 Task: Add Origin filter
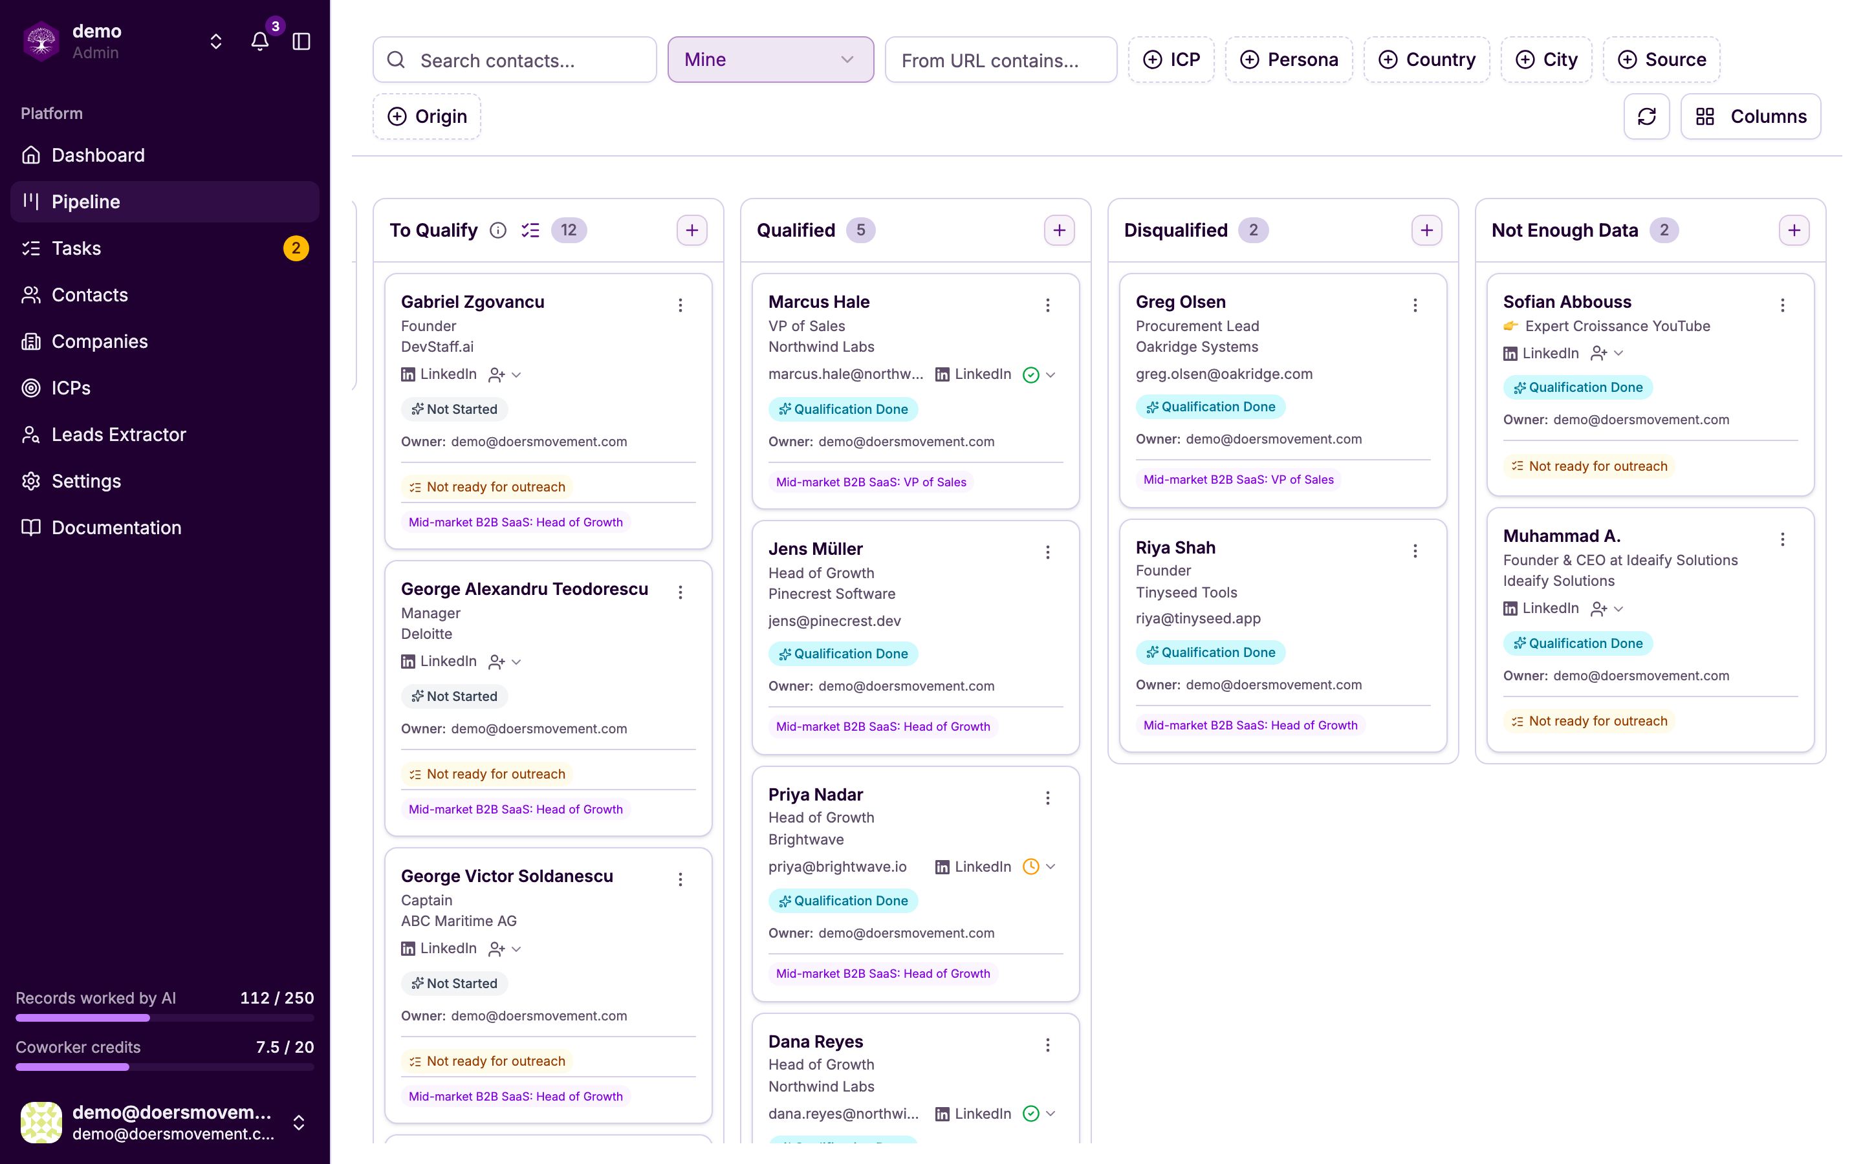[427, 116]
